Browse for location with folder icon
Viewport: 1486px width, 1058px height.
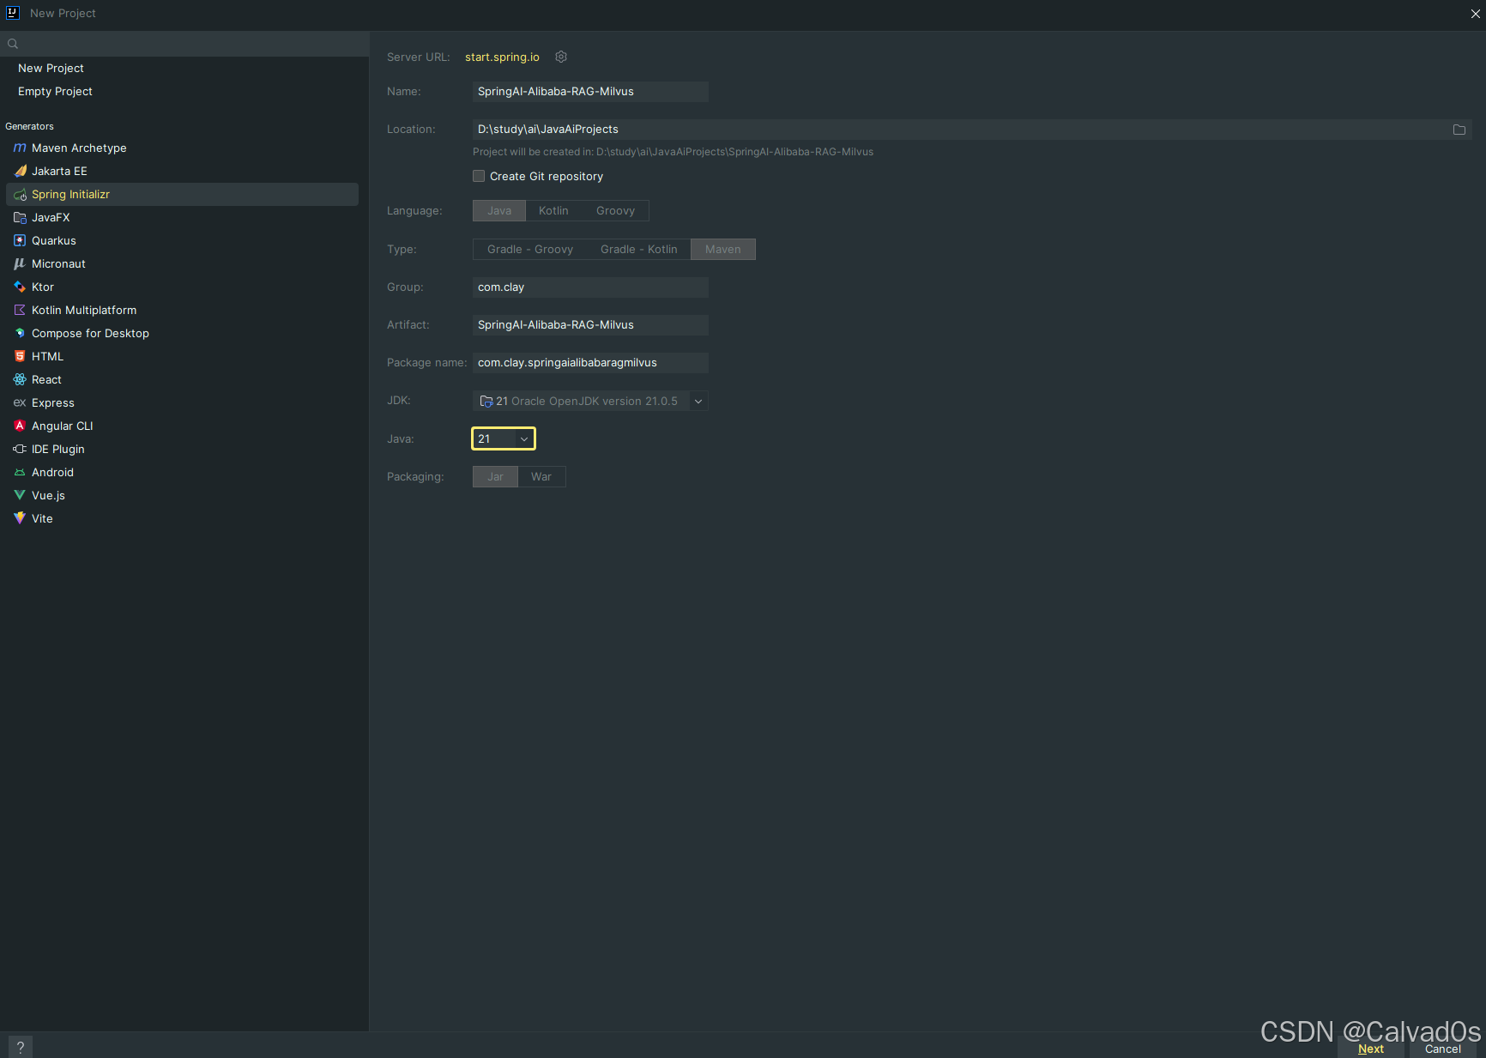pos(1459,130)
